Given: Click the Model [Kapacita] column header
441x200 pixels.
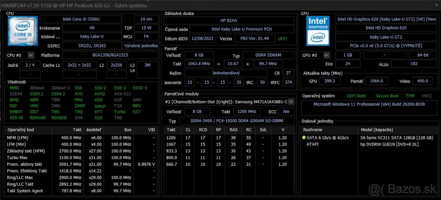Looking at the screenshot, I should coord(377,130).
